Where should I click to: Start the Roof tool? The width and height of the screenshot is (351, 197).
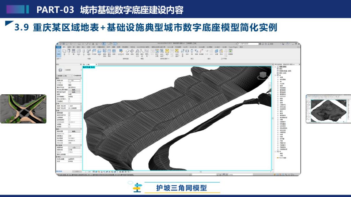pyautogui.click(x=89, y=51)
